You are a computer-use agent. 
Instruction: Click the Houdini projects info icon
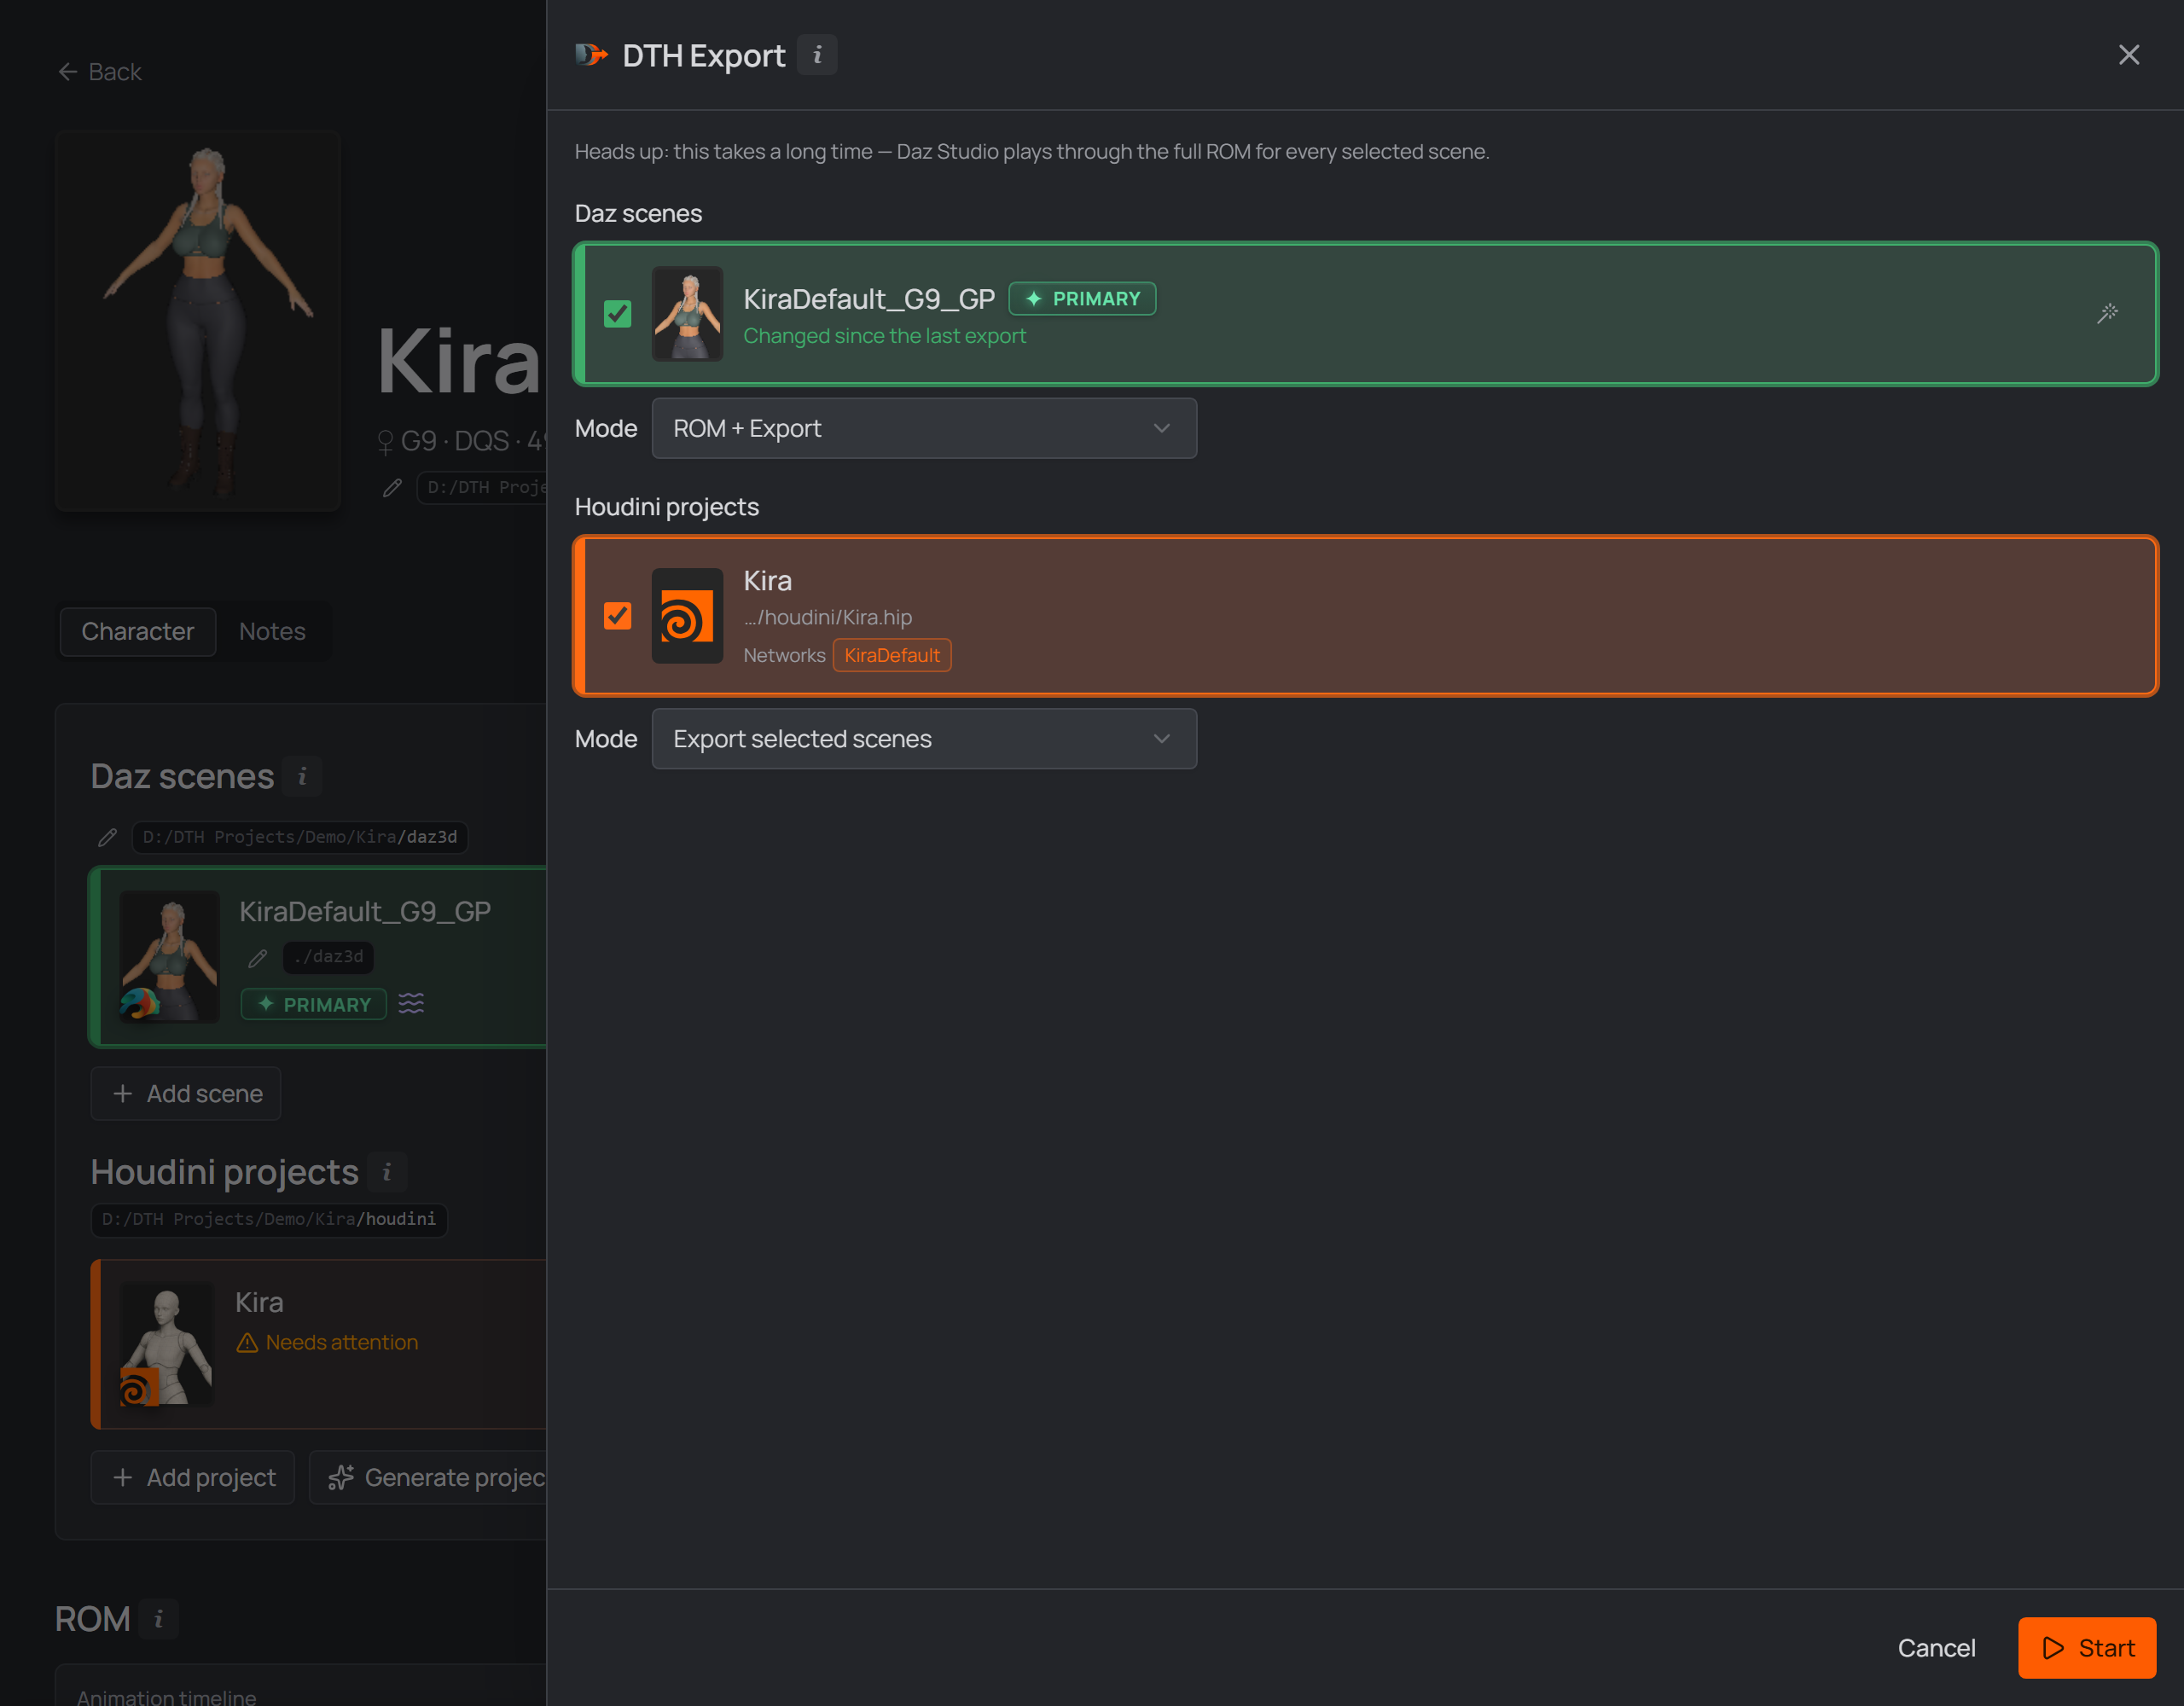tap(387, 1172)
